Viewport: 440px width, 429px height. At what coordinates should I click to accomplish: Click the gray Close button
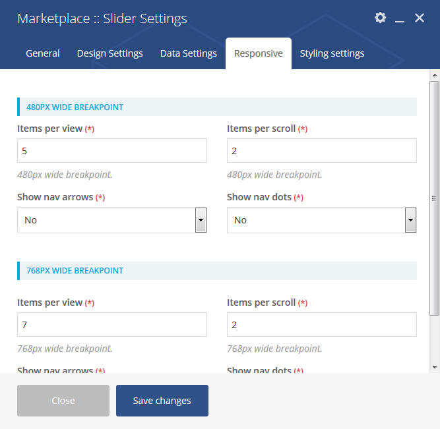[63, 401]
